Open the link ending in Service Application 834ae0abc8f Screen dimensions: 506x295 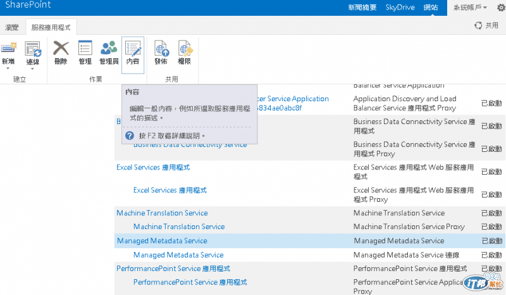[293, 103]
